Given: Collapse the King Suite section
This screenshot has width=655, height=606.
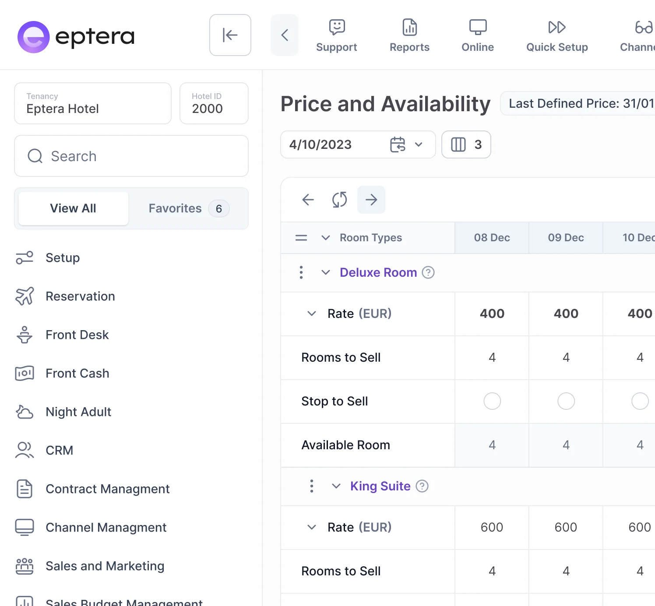Looking at the screenshot, I should 336,486.
